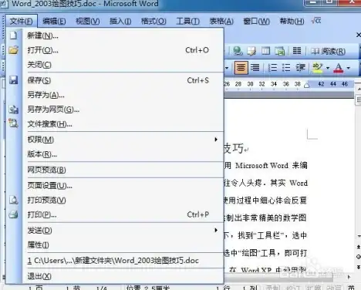
Task: Click the Previous Page double-arrow button
Action: (x=359, y=247)
